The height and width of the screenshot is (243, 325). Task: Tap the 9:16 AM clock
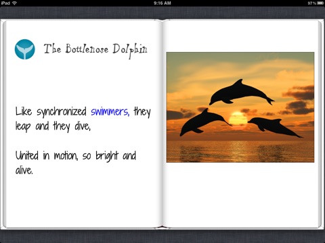162,3
